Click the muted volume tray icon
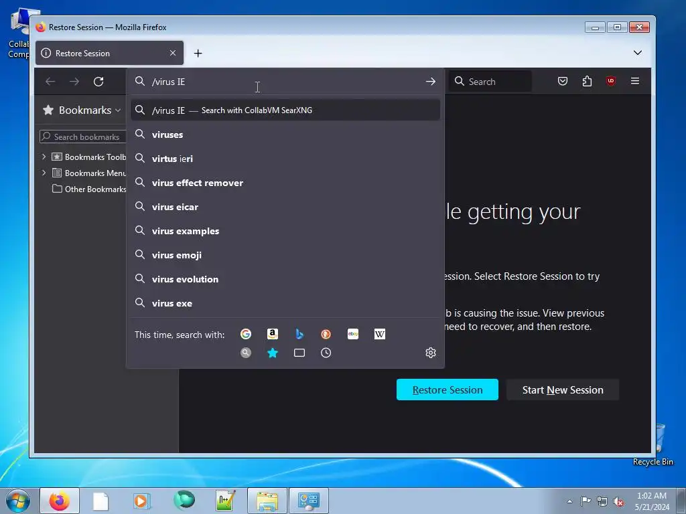This screenshot has width=686, height=514. coord(618,501)
